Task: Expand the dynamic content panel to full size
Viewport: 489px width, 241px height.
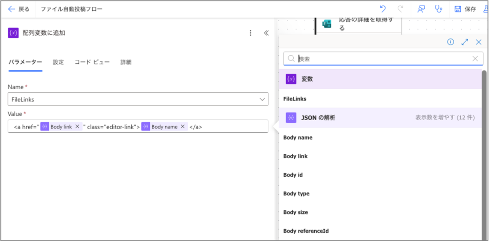Action: [x=465, y=42]
